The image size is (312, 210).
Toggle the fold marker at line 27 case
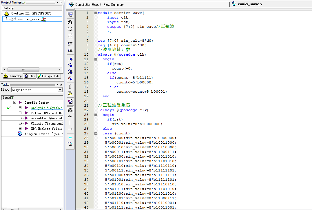point(96,133)
